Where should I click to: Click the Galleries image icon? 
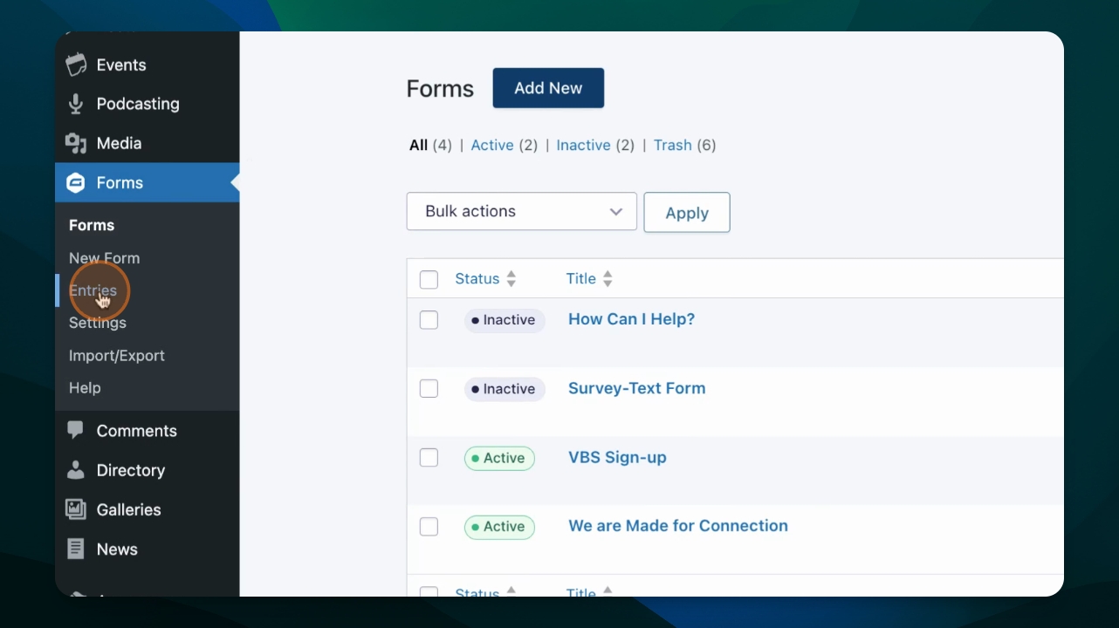click(x=76, y=509)
